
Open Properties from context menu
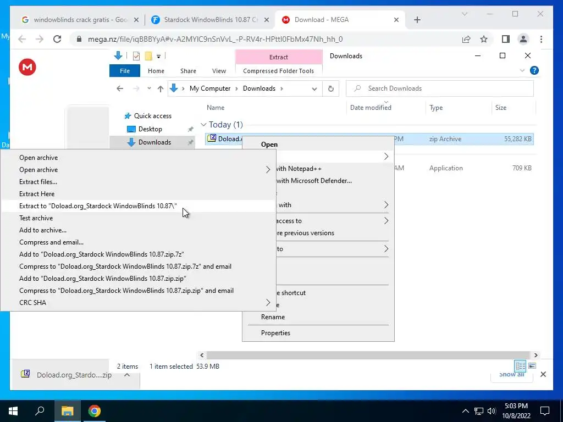click(318, 333)
